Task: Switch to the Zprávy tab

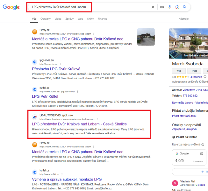Action: (x=69, y=19)
